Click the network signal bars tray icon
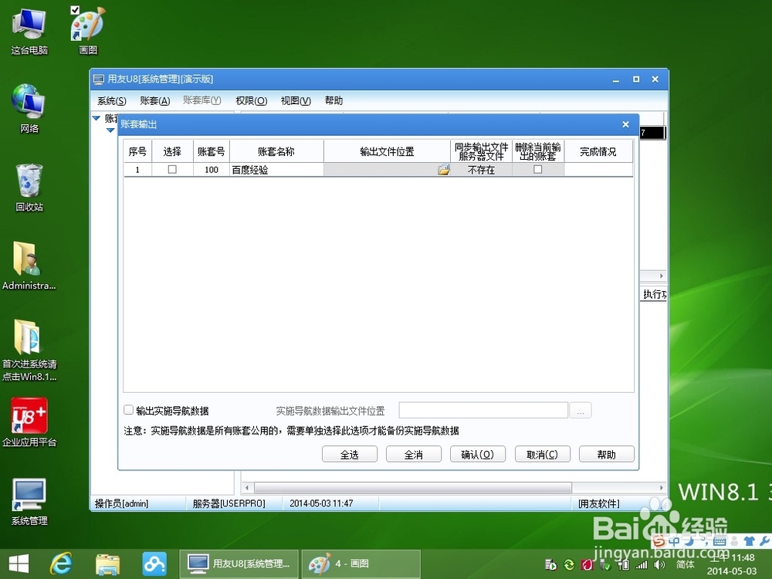 coord(642,565)
